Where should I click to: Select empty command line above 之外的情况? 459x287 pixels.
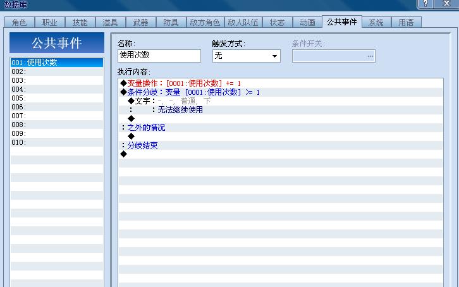coord(281,118)
